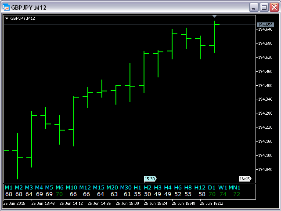Click the 194.400 price scale label
281x211 pixels.
(265, 86)
